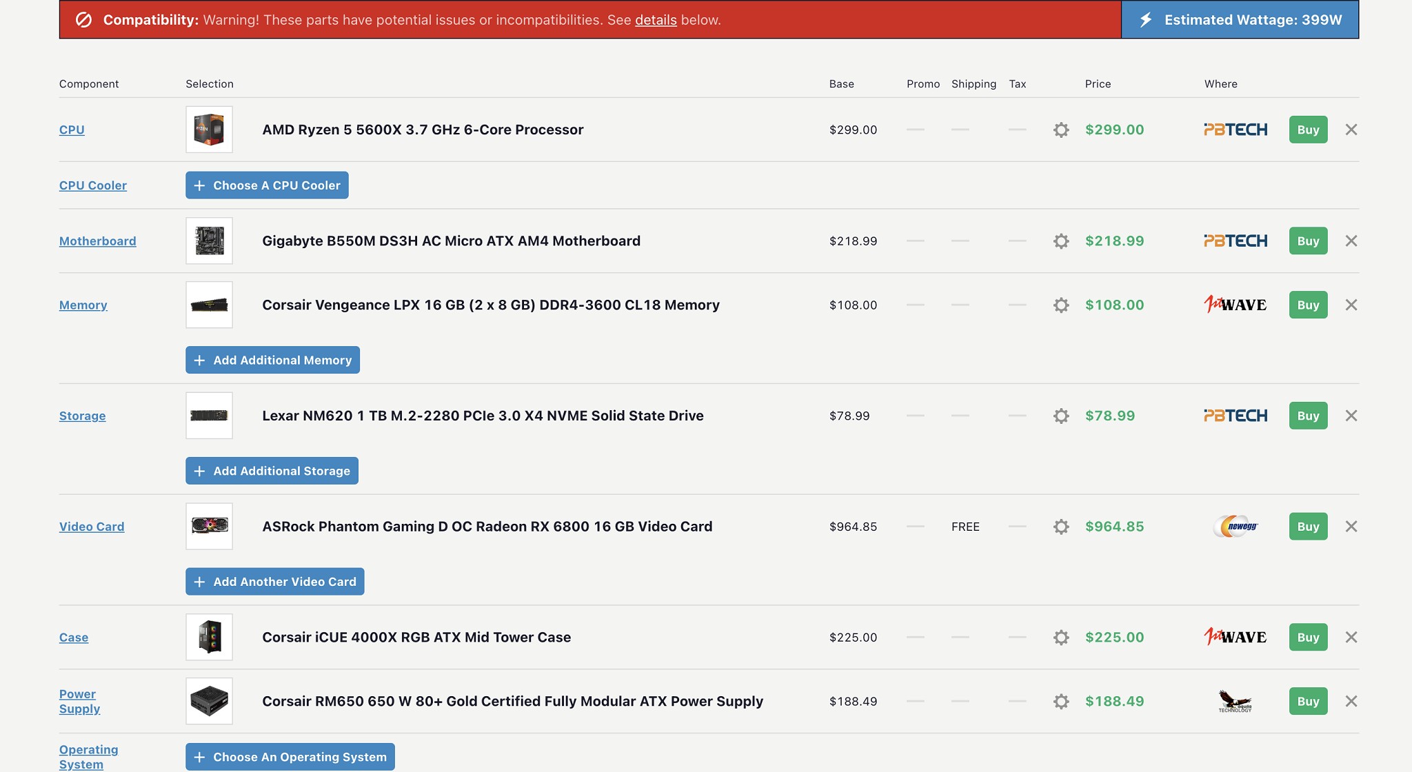Remove the Corsair Vengeance LPX memory row
Viewport: 1412px width, 772px height.
[1351, 305]
